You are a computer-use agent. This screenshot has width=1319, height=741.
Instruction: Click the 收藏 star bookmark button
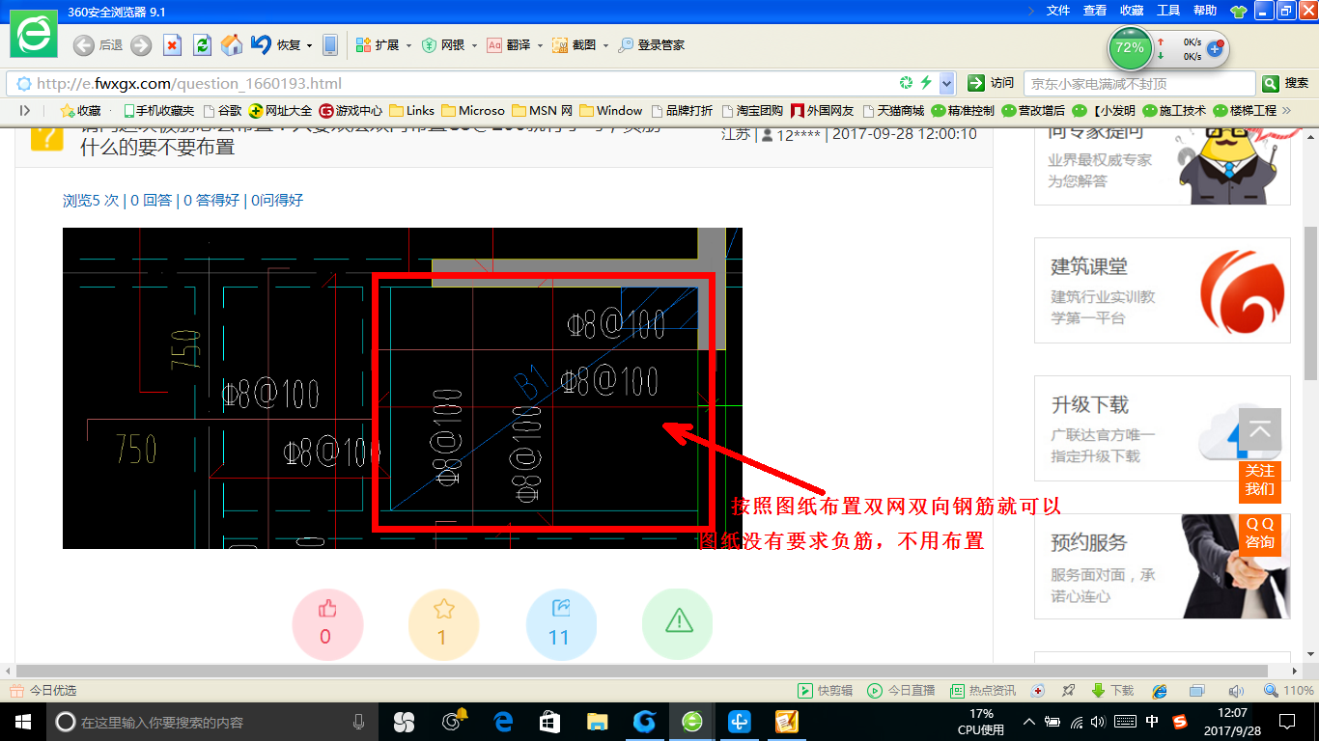click(x=81, y=111)
